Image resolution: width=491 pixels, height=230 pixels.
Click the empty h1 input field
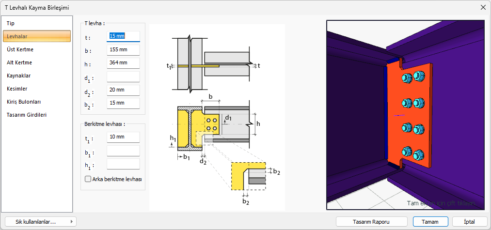tap(124, 164)
